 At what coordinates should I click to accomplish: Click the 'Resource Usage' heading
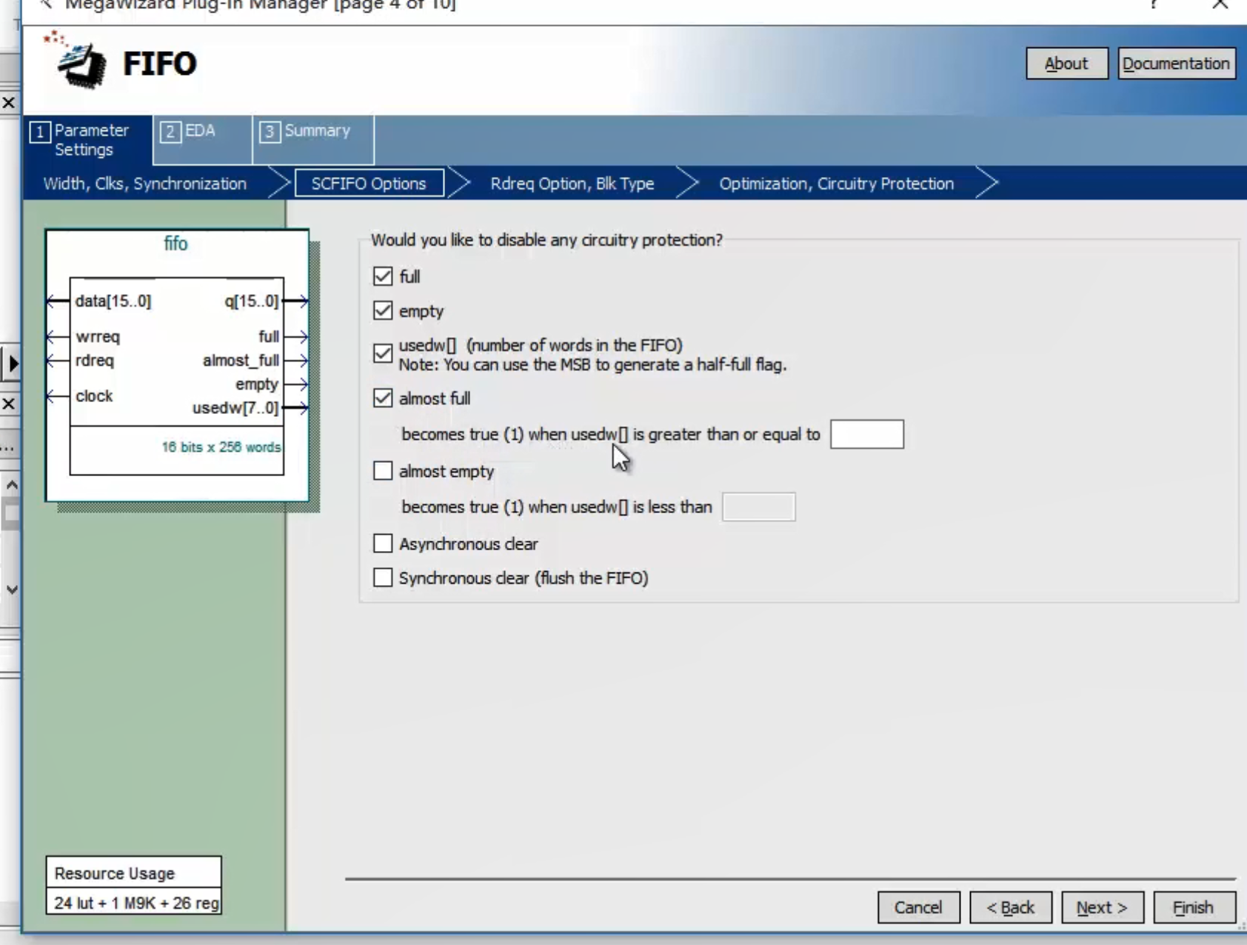pyautogui.click(x=115, y=874)
